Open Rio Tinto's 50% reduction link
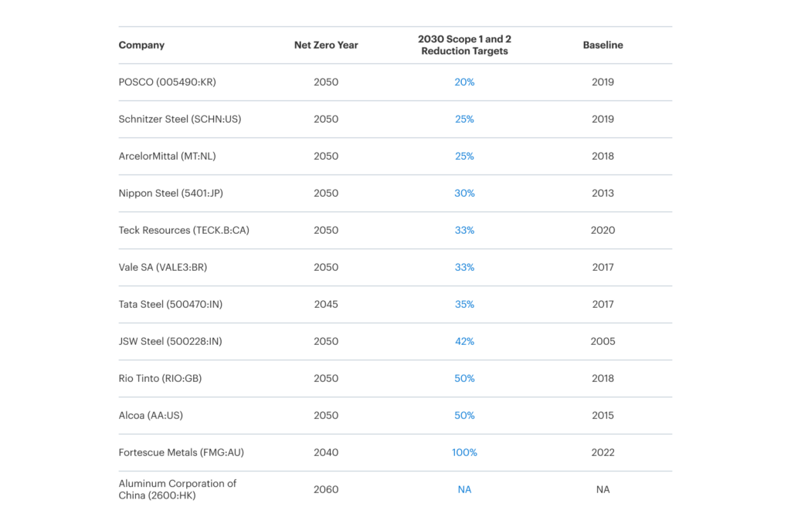The width and height of the screenshot is (791, 524). 464,378
